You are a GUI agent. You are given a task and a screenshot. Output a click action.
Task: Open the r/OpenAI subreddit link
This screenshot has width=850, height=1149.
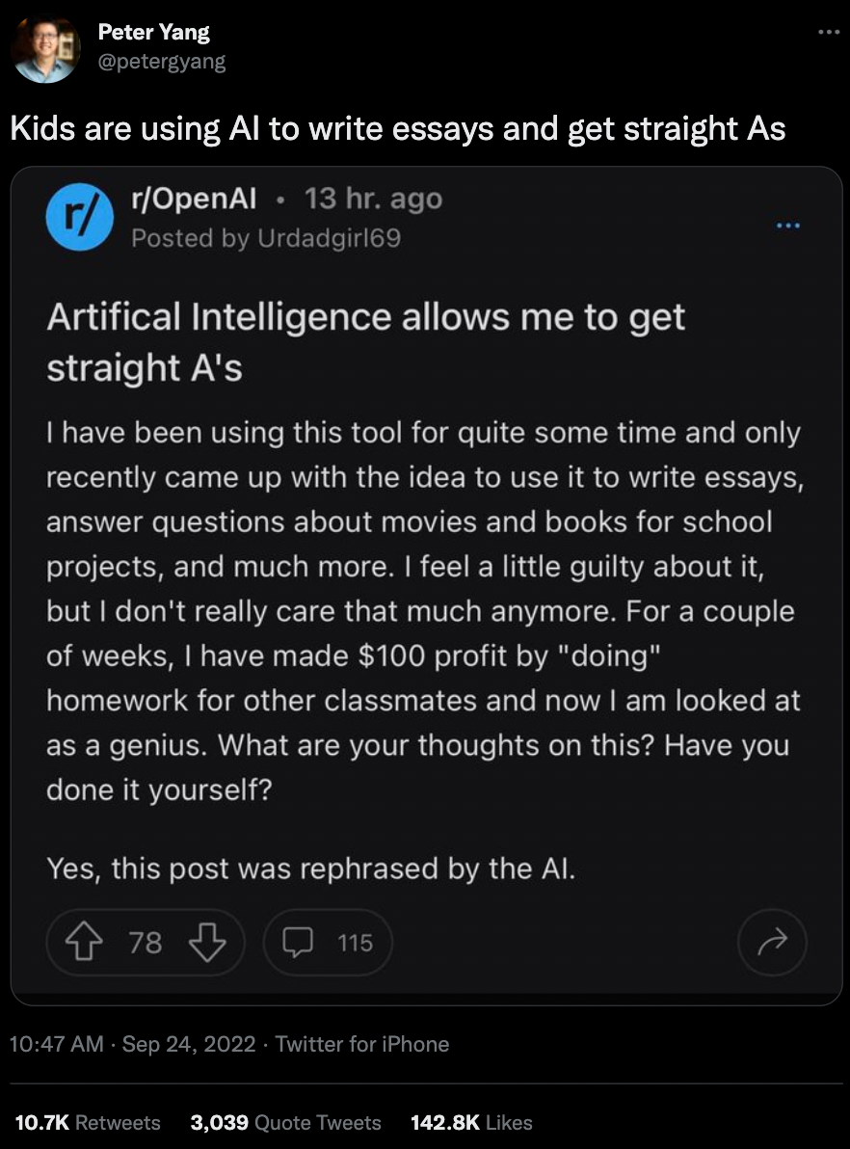(194, 199)
